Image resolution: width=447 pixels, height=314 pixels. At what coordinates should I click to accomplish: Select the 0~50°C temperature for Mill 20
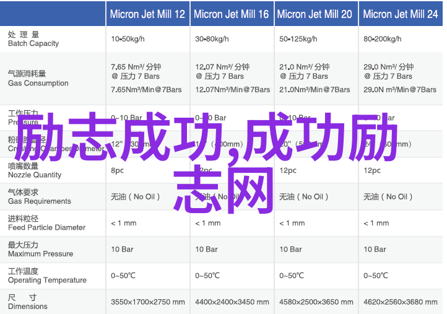[292, 276]
